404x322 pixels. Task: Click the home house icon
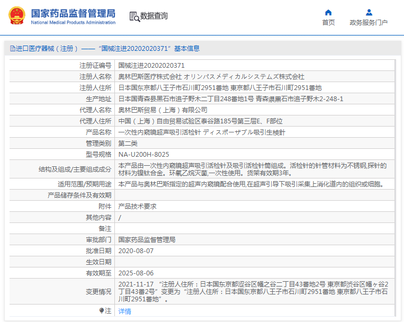coord(328,12)
